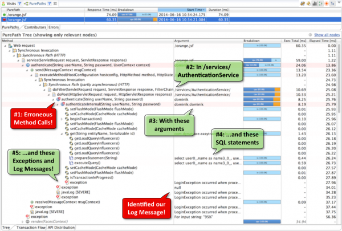Sort by the Start Time column header
The image size is (342, 231).
(182, 10)
